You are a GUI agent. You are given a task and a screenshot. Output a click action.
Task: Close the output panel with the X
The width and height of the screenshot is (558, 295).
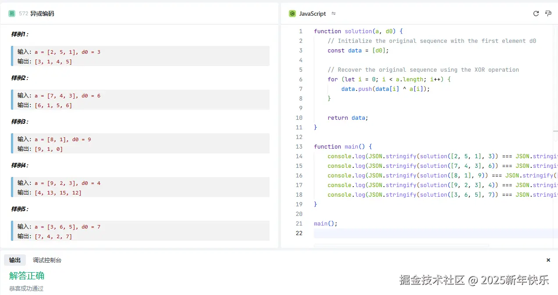[x=548, y=260]
